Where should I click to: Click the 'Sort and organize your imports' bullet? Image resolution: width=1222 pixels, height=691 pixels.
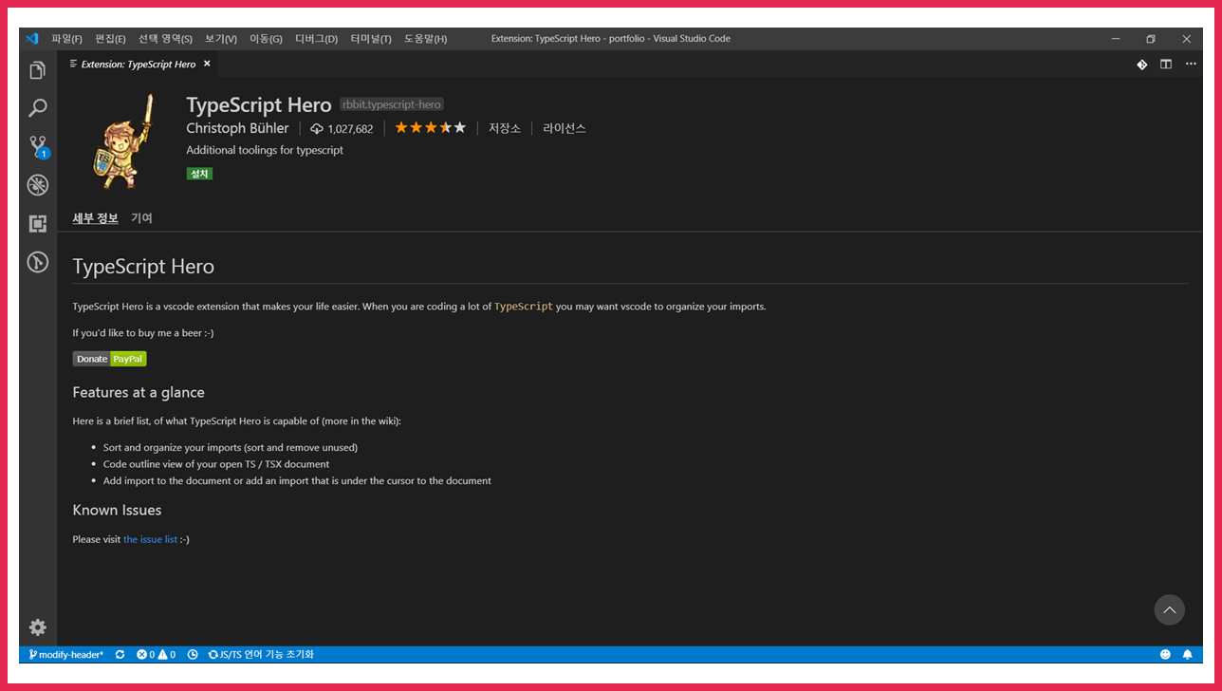pos(231,447)
